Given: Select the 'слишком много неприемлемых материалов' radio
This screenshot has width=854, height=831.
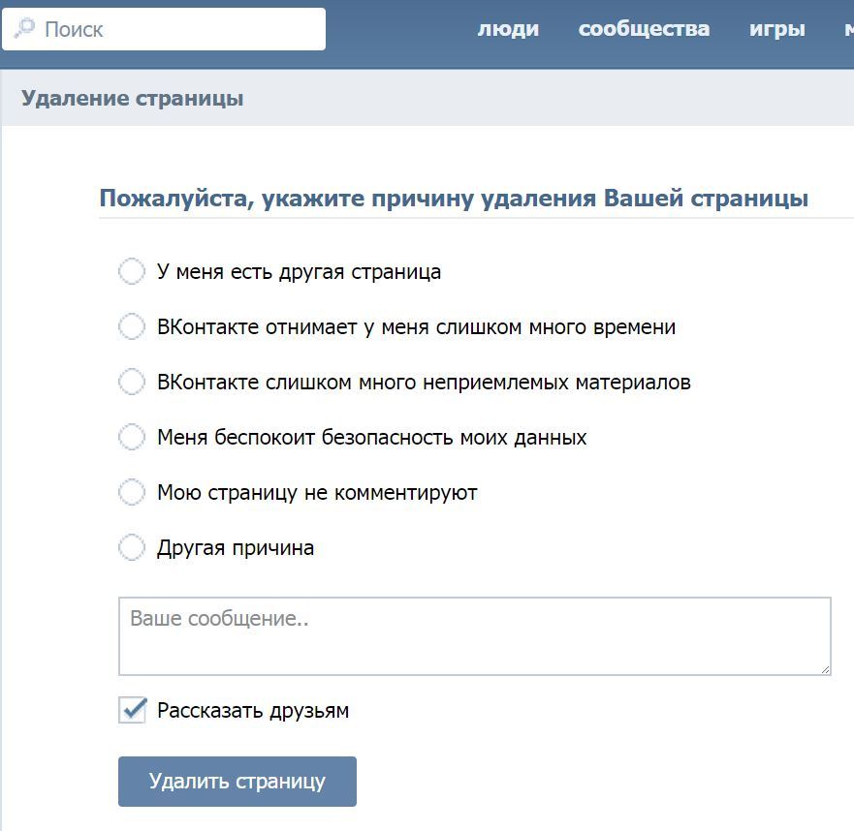Looking at the screenshot, I should tap(132, 382).
